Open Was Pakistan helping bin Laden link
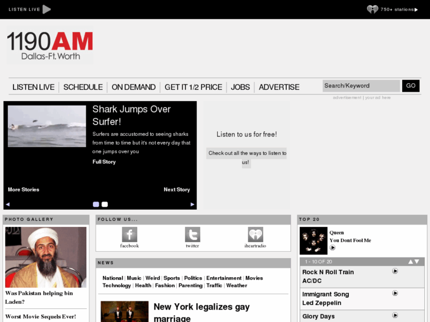This screenshot has width=430, height=322. (x=39, y=297)
